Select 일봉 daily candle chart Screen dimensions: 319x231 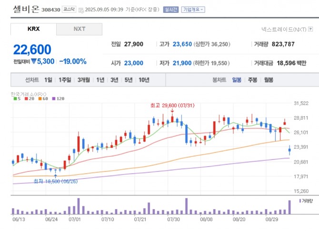[x=237, y=80]
